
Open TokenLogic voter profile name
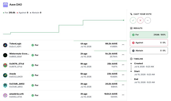(x=15, y=44)
